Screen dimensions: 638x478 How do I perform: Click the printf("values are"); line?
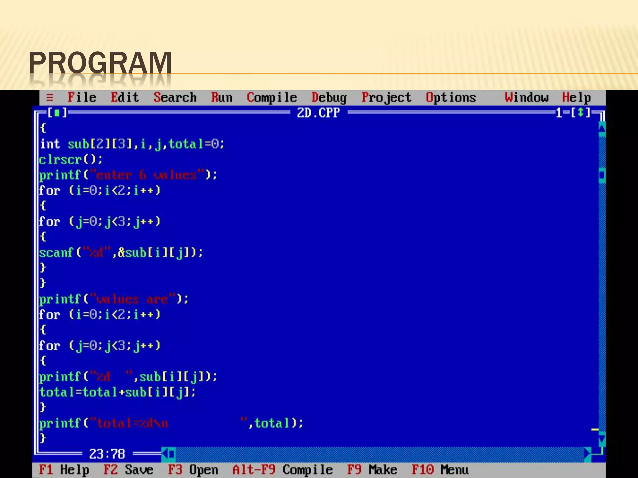(x=114, y=299)
